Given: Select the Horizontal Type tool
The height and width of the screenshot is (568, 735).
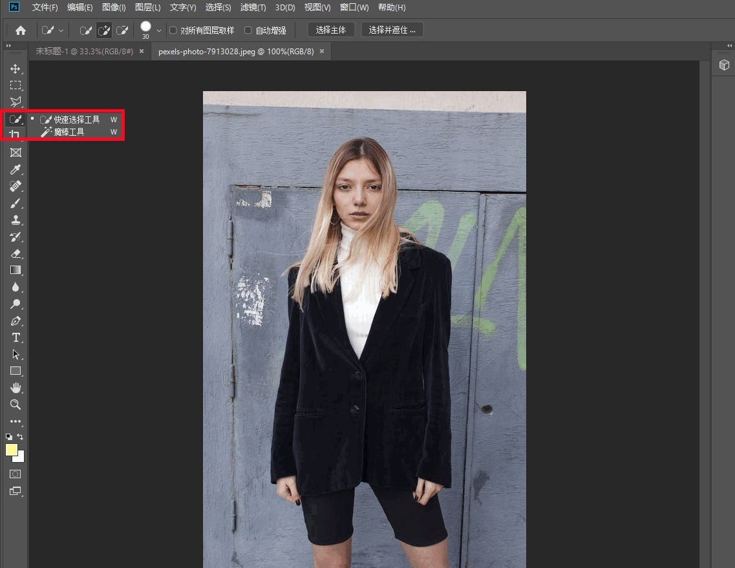Looking at the screenshot, I should click(16, 337).
